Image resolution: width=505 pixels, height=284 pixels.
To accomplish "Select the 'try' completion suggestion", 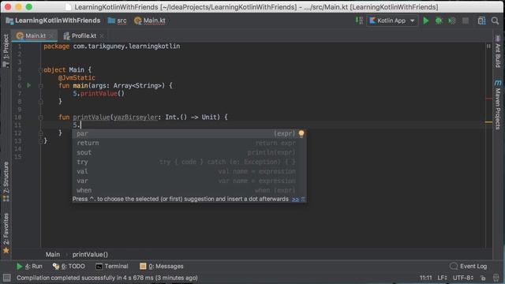I will 189,162.
